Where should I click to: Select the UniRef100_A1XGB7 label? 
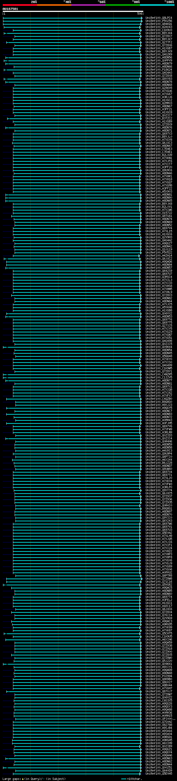(159, 48)
